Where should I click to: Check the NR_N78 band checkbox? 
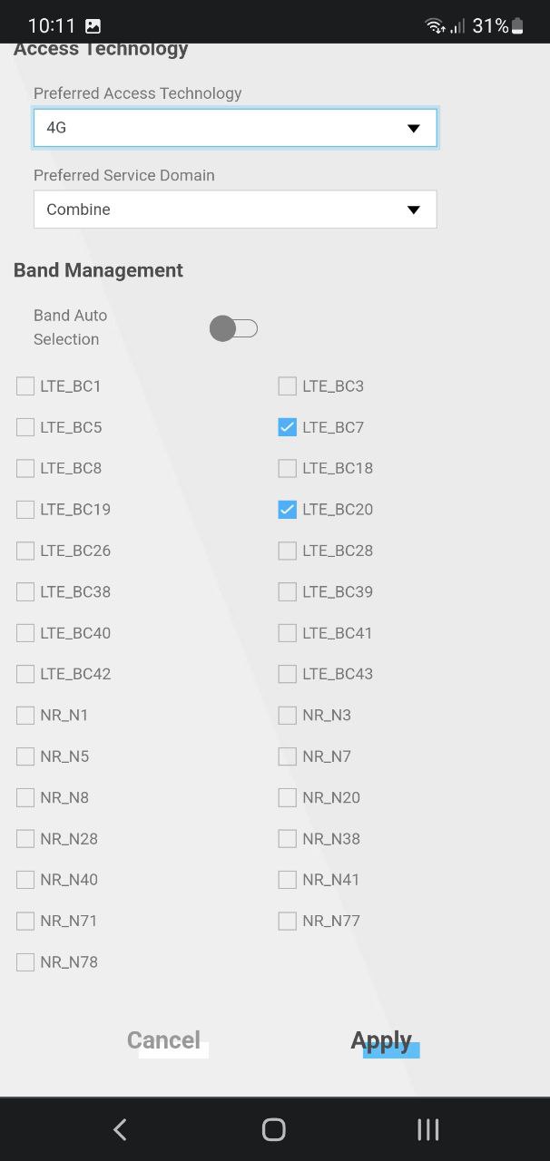pyautogui.click(x=25, y=962)
